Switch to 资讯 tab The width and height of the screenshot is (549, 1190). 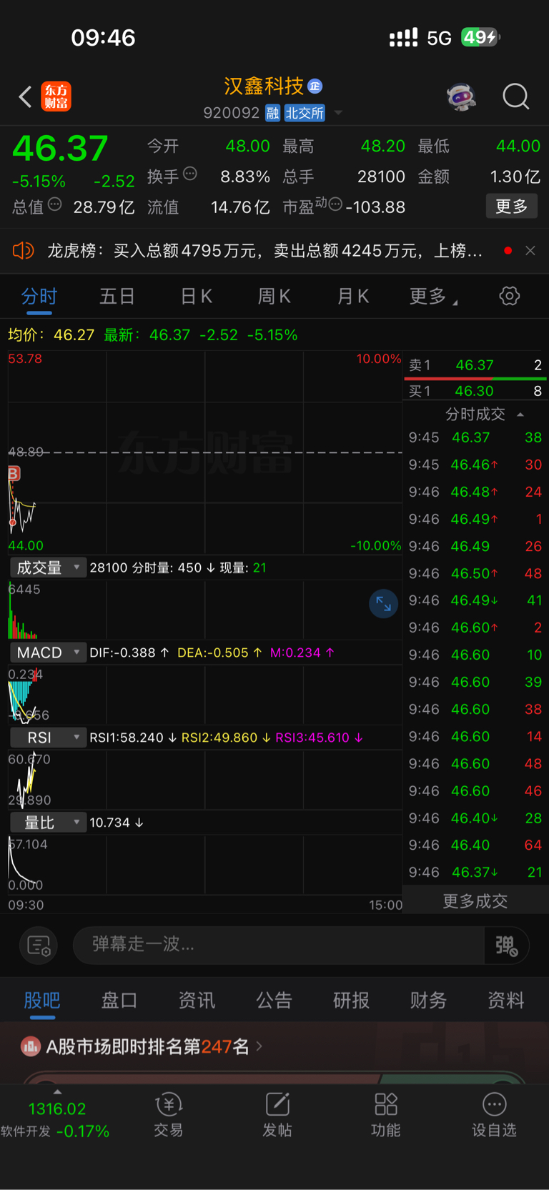(197, 1000)
